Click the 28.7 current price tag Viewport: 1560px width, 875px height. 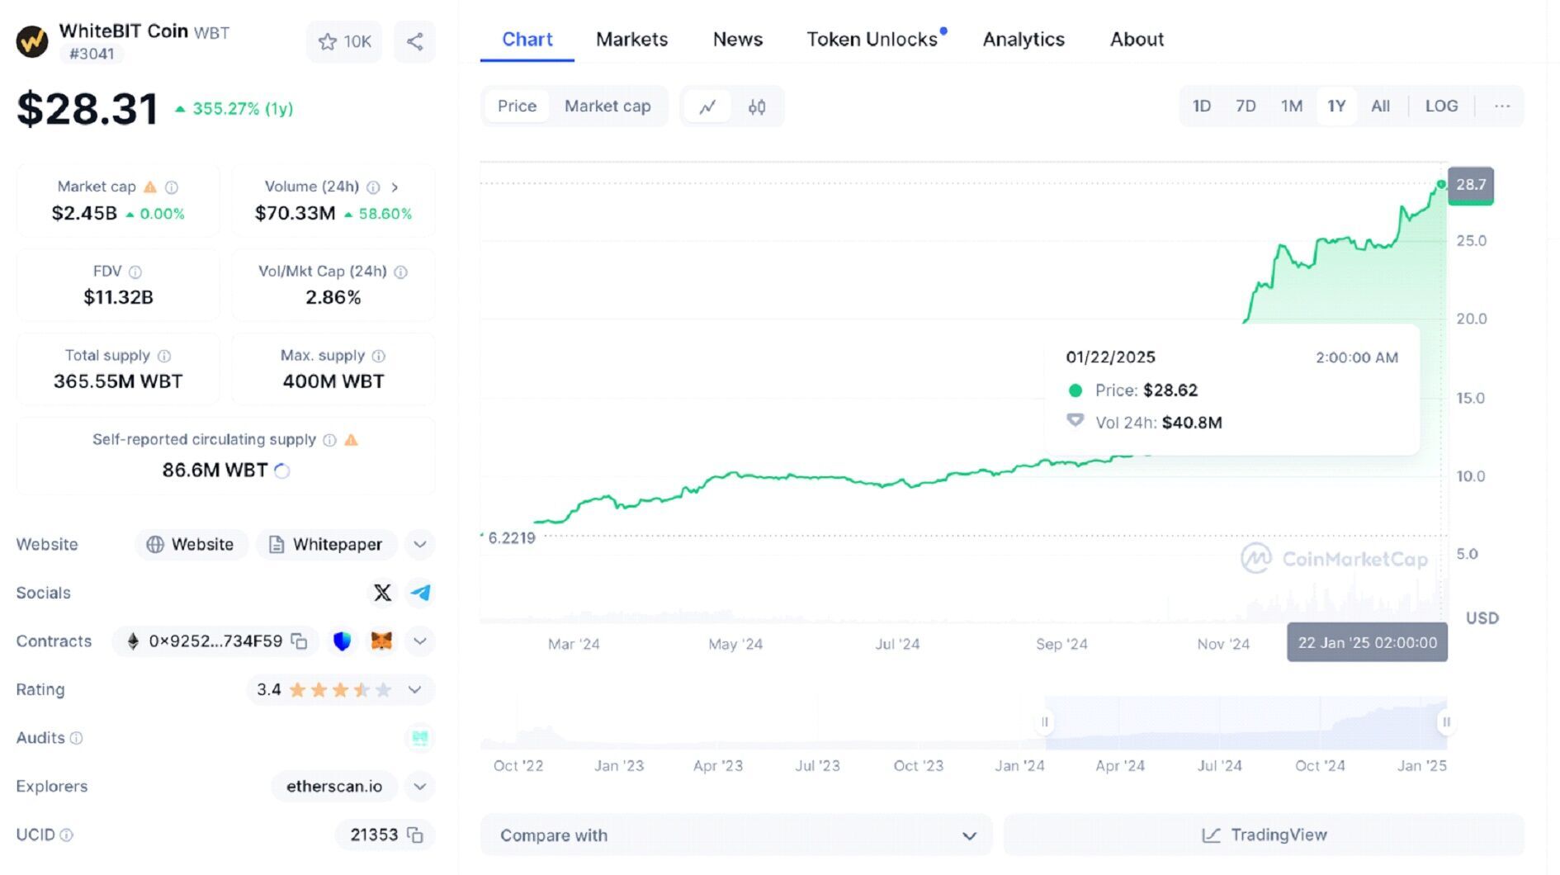click(x=1471, y=185)
